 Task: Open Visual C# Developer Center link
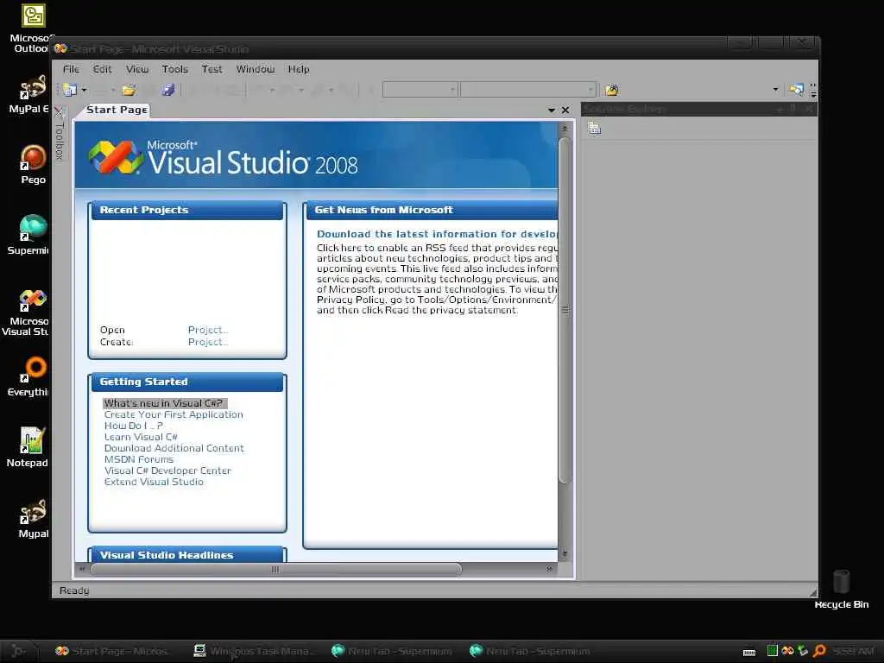167,470
